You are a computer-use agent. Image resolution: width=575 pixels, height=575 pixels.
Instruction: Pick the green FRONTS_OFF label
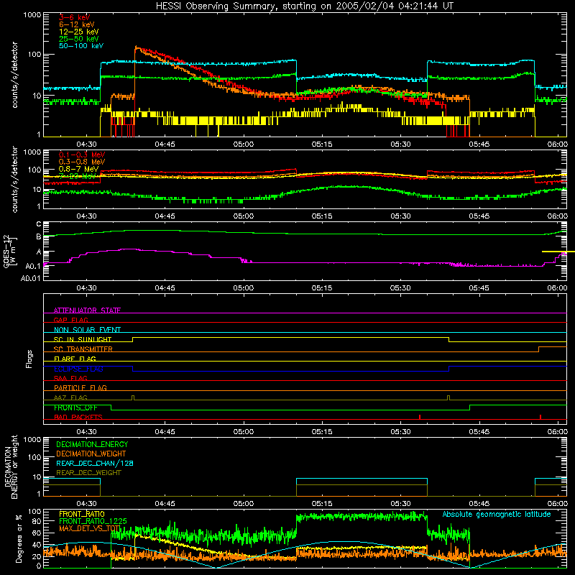pos(75,408)
